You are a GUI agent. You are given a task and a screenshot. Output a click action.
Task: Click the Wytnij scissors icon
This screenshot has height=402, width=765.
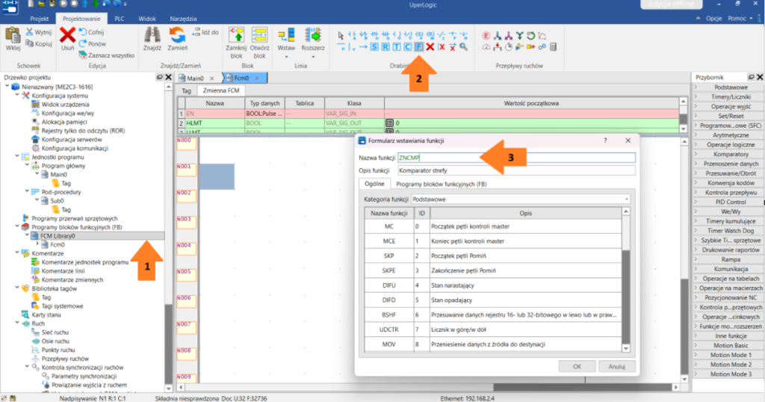pos(30,31)
